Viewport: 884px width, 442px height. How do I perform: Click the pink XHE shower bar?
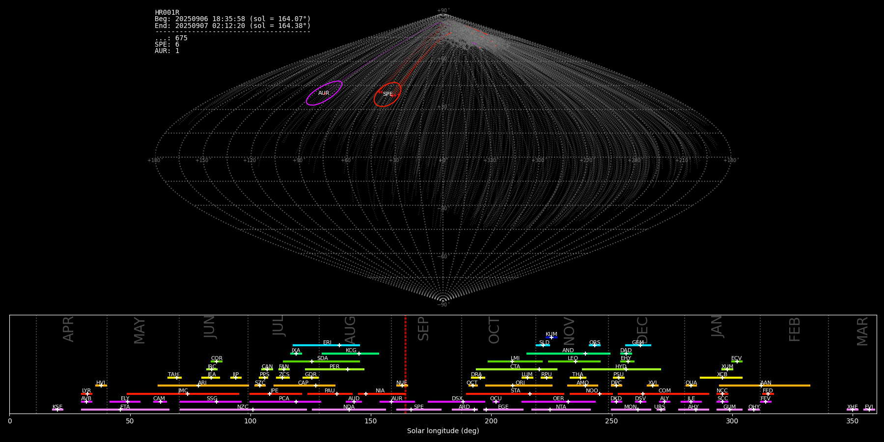click(x=853, y=410)
